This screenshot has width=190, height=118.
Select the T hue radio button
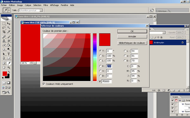click(100, 51)
